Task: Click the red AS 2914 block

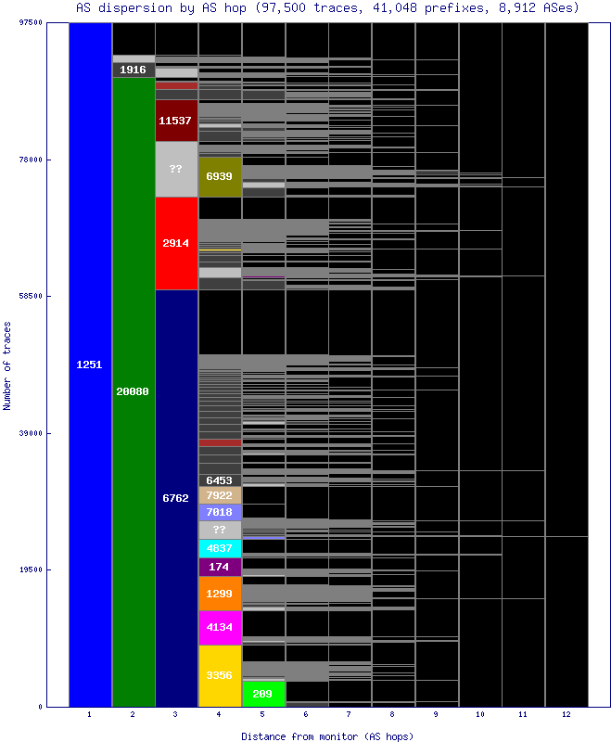Action: 176,243
